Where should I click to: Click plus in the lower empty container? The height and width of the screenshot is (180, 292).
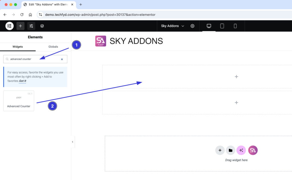[x=236, y=103]
